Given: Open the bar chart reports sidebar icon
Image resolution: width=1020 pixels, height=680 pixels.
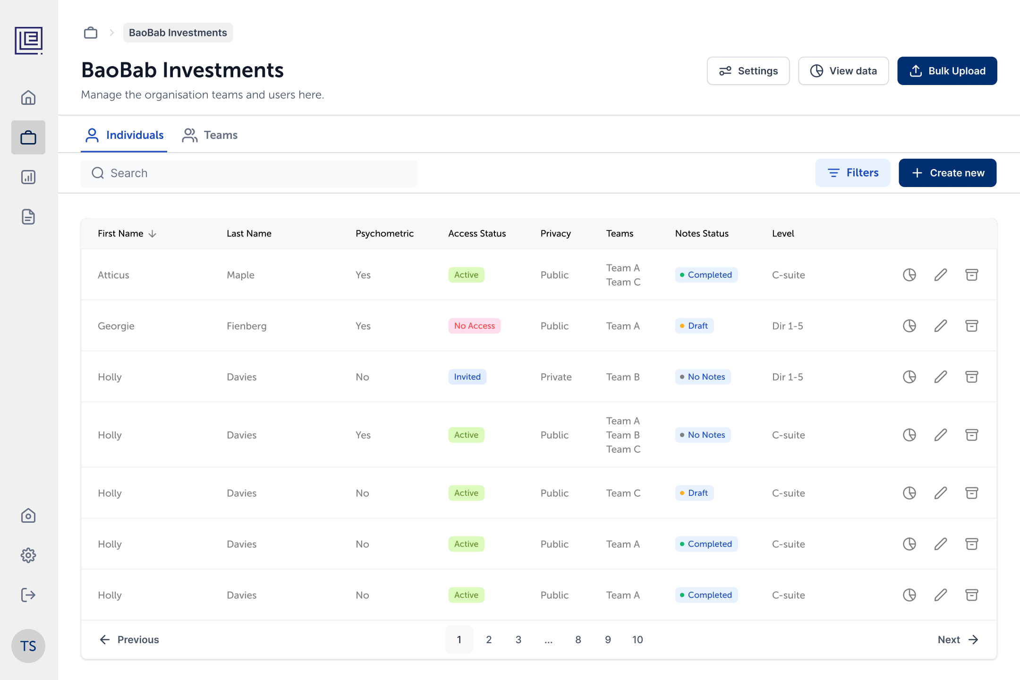Looking at the screenshot, I should [x=28, y=177].
